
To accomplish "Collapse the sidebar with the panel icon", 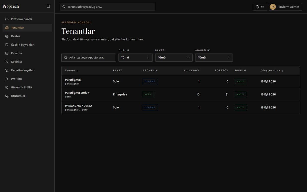I will 48,6.
